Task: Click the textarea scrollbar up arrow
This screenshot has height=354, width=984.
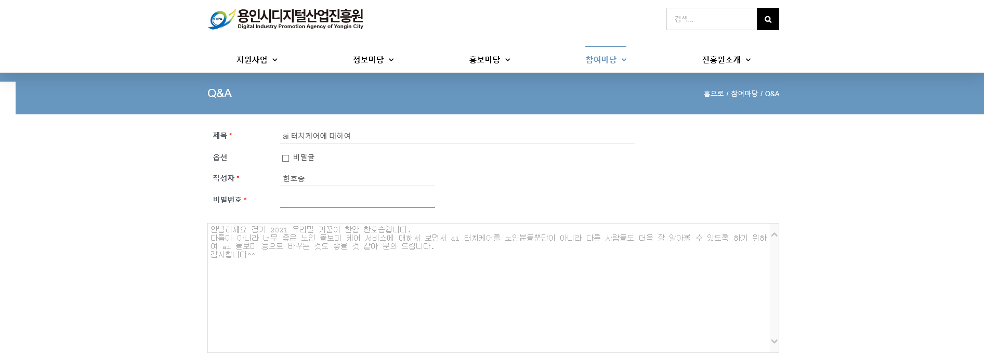Action: [775, 235]
